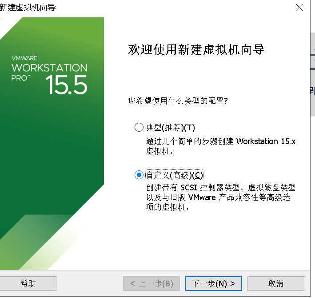This screenshot has width=315, height=298.
Task: Click the 自定义(高级)(C) option label
Action: pos(174,175)
